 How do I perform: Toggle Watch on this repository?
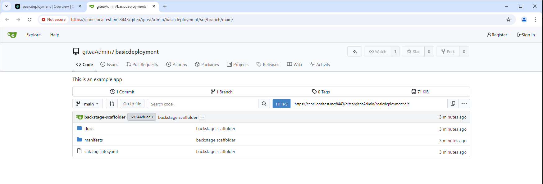[378, 52]
